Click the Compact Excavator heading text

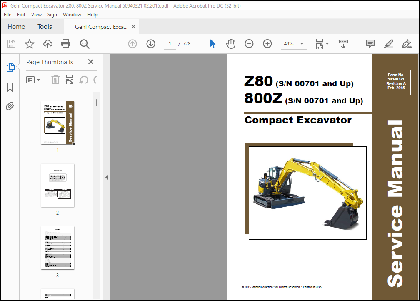point(298,120)
